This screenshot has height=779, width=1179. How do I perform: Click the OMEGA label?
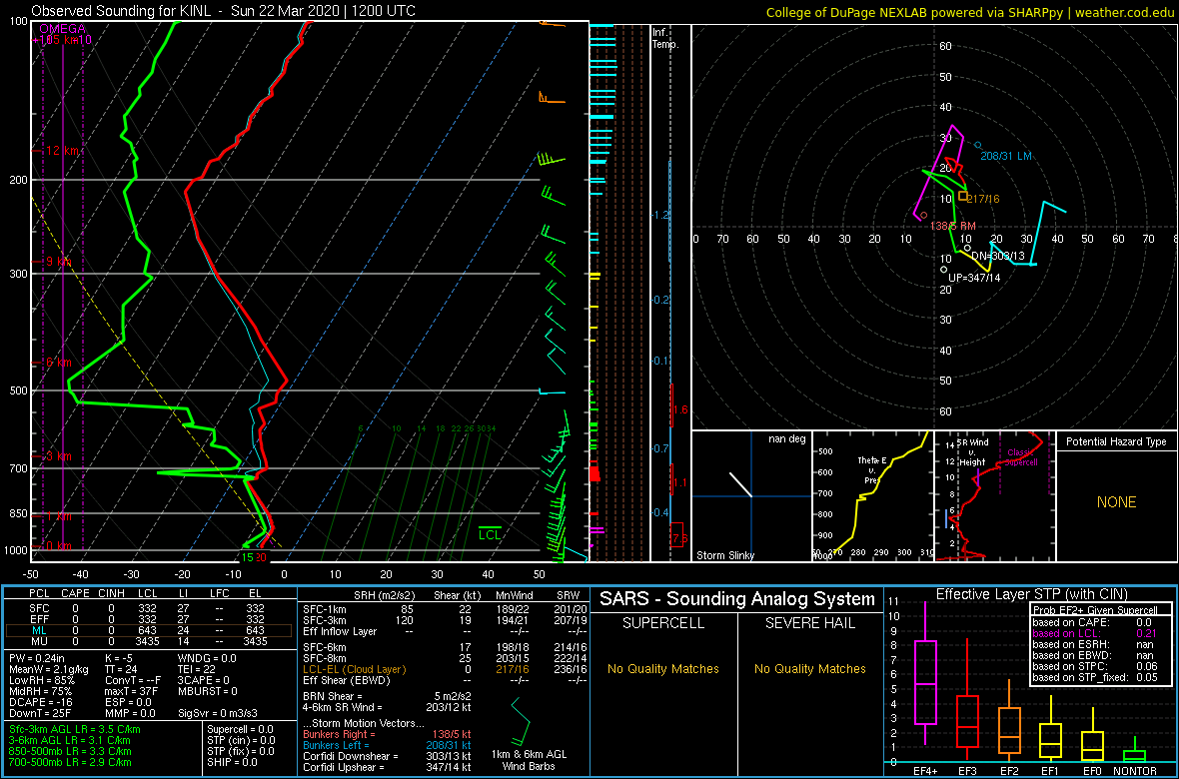(x=62, y=29)
